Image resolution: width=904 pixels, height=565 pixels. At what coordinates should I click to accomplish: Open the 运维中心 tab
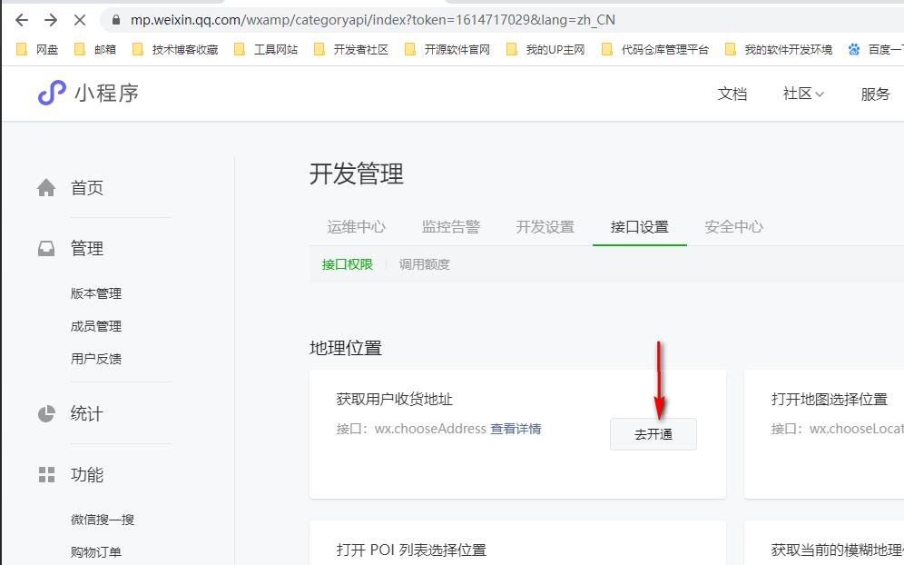pyautogui.click(x=356, y=228)
